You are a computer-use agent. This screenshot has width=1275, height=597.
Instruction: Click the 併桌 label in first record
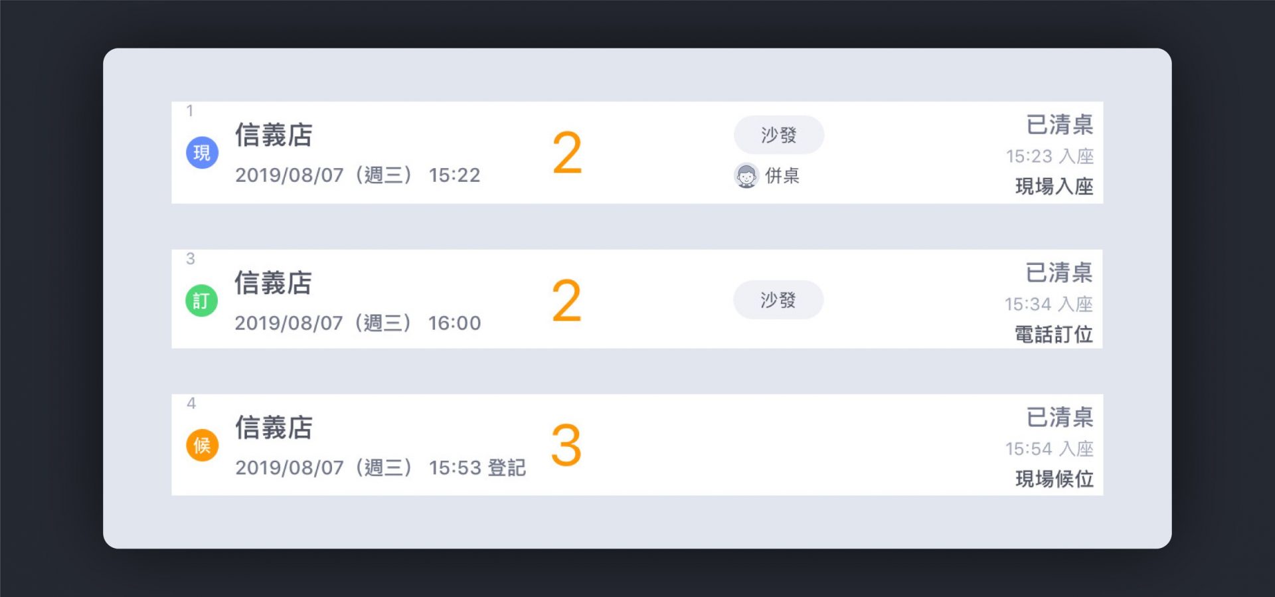pyautogui.click(x=782, y=176)
